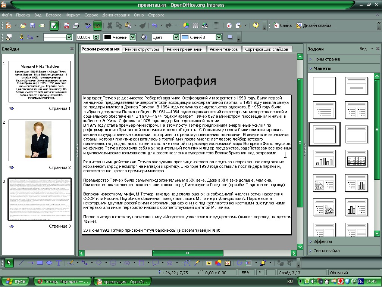The image size is (382, 287).
Task: Click the horizontal scrollbar thumb of the slide editor
Action: point(188,253)
